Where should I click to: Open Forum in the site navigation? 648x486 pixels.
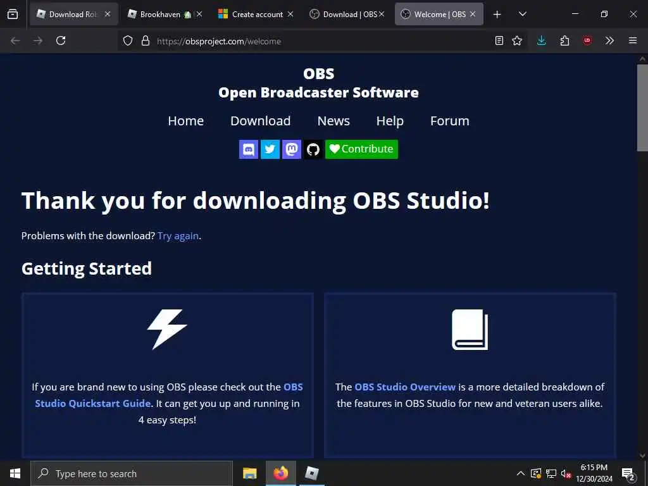coord(450,121)
